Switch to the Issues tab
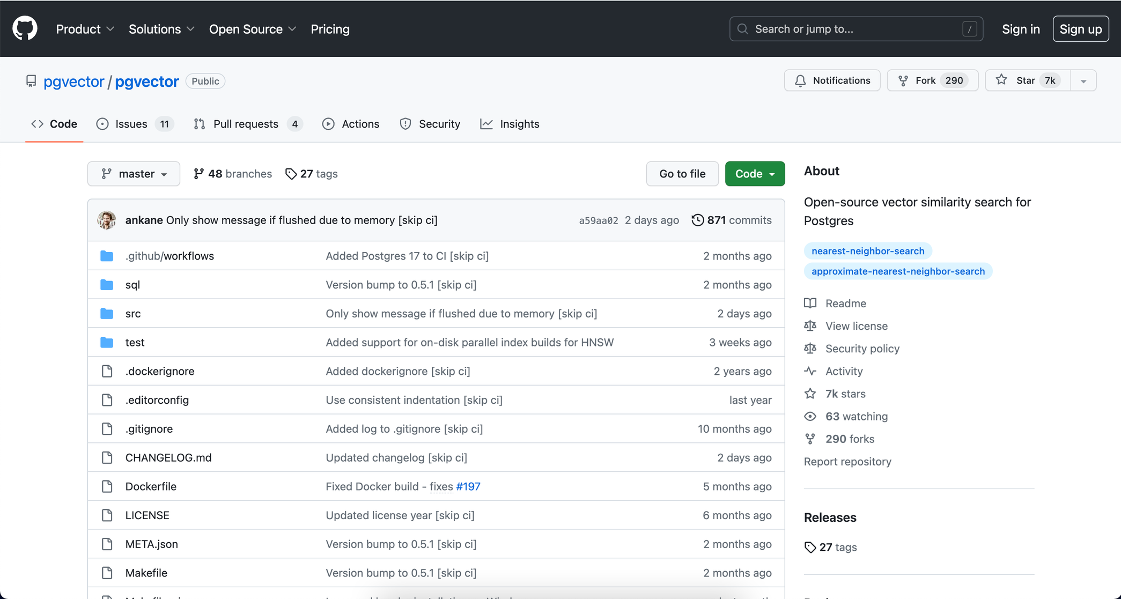The width and height of the screenshot is (1121, 599). click(131, 124)
